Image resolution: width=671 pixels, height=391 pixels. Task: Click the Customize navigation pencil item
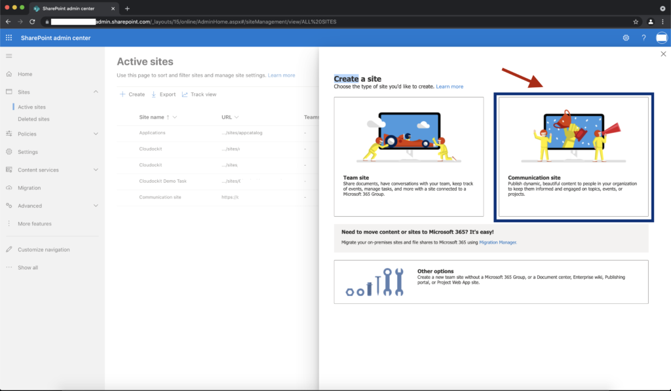44,250
